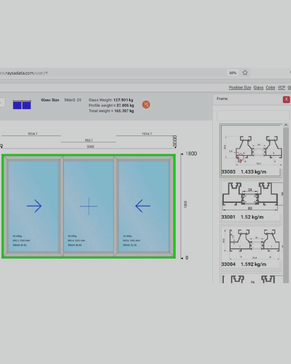Choose frame profile 33003 1.433 kg/m

(251, 150)
